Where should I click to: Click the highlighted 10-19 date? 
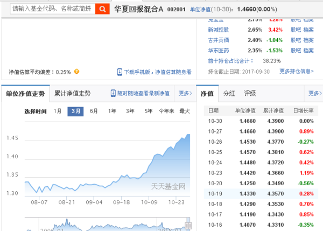tap(215, 193)
